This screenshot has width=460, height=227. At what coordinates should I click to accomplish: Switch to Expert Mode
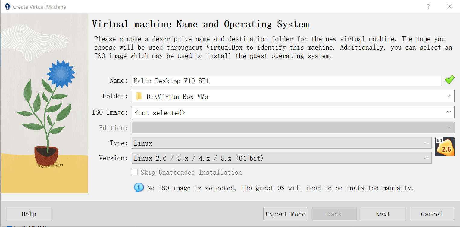pyautogui.click(x=286, y=214)
